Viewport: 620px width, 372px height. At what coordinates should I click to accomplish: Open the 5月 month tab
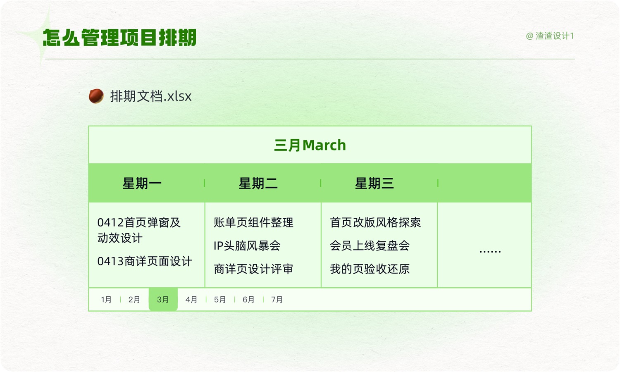tap(219, 299)
